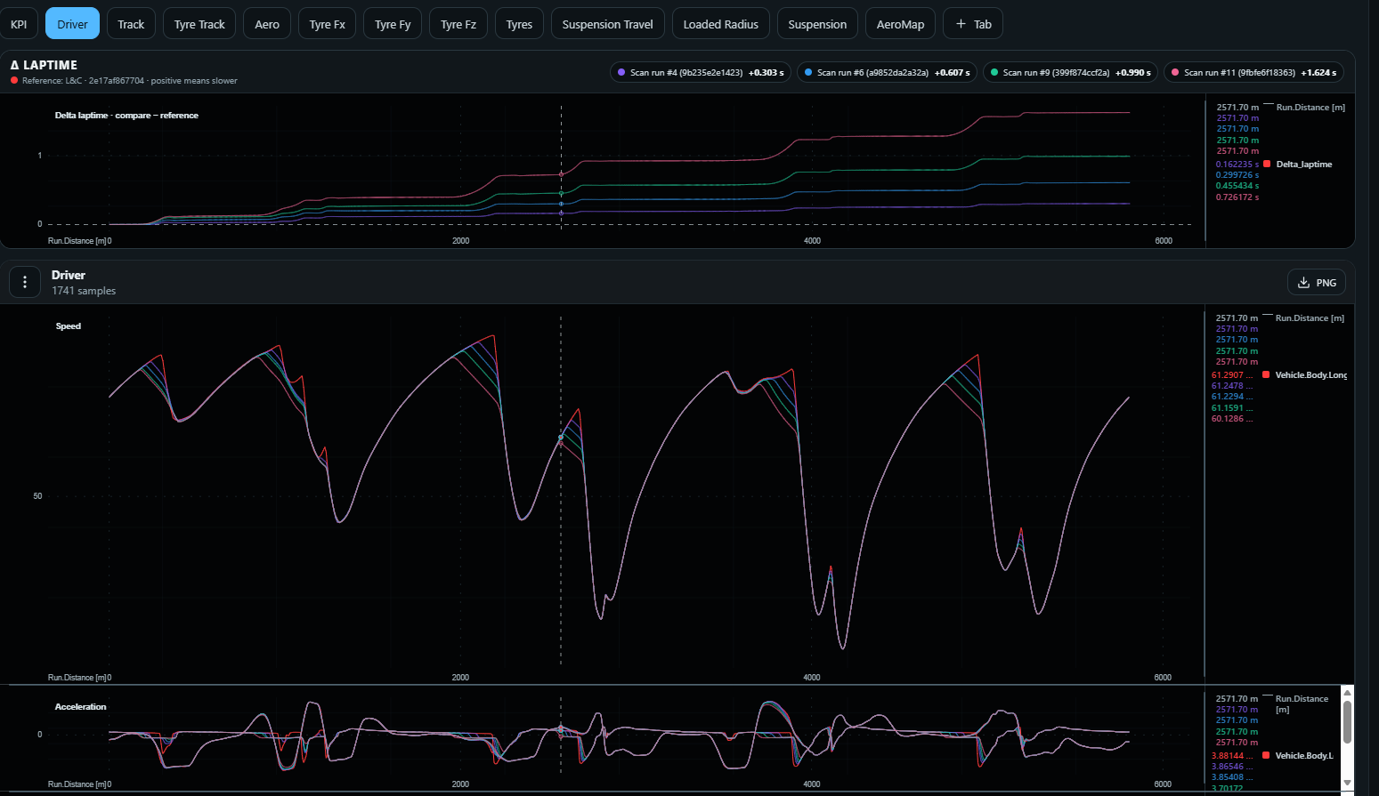
Task: Open the Suspension Travel tab
Action: 608,24
